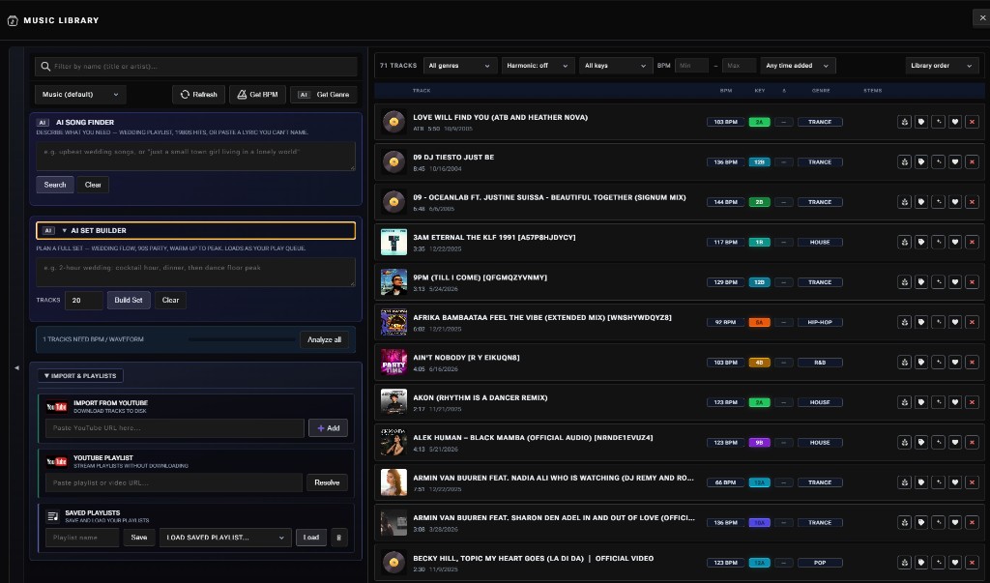The image size is (990, 583).
Task: Favorite Akon Rhythm Is A Dancer Remix with heart
Action: click(954, 402)
